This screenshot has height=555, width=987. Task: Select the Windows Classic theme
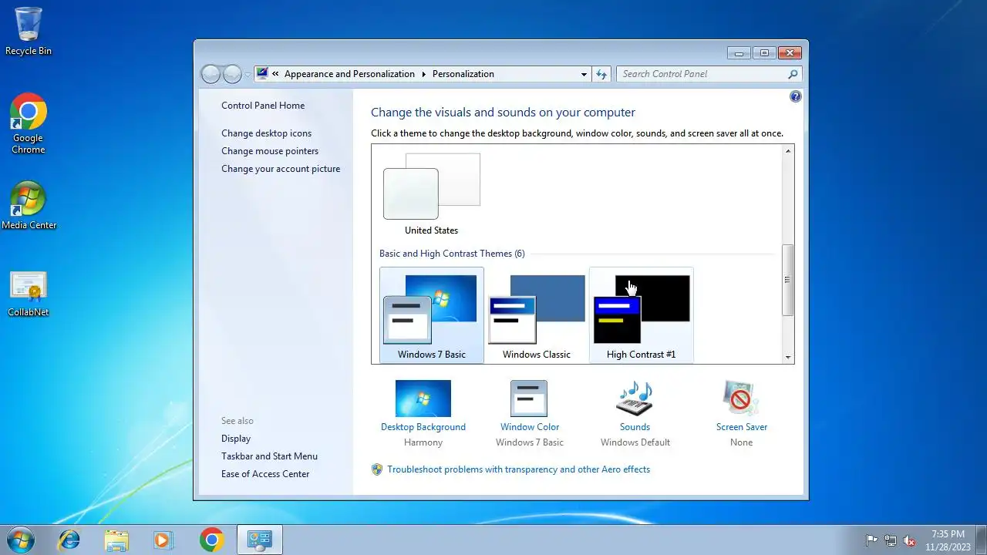[537, 314]
